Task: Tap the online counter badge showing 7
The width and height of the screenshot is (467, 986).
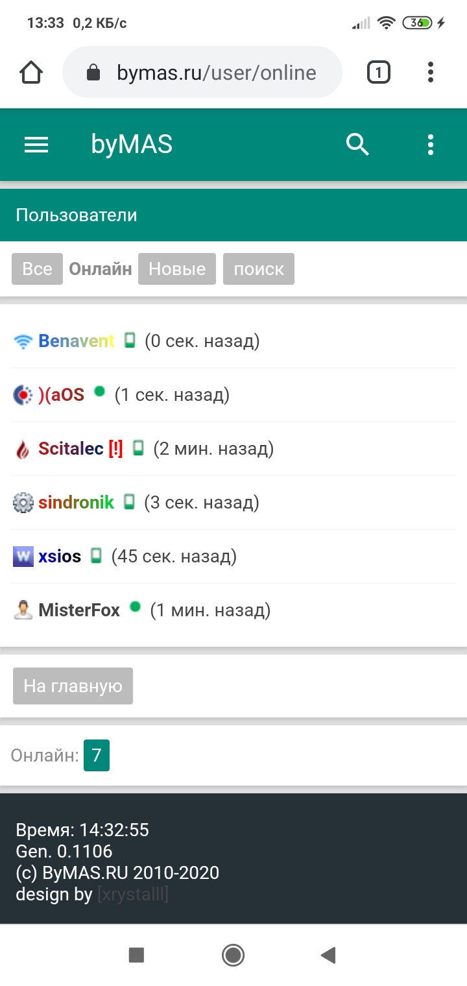Action: click(97, 755)
